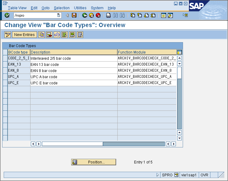The image size is (228, 181).
Task: Click the Undo Change icon
Action: pos(57,35)
